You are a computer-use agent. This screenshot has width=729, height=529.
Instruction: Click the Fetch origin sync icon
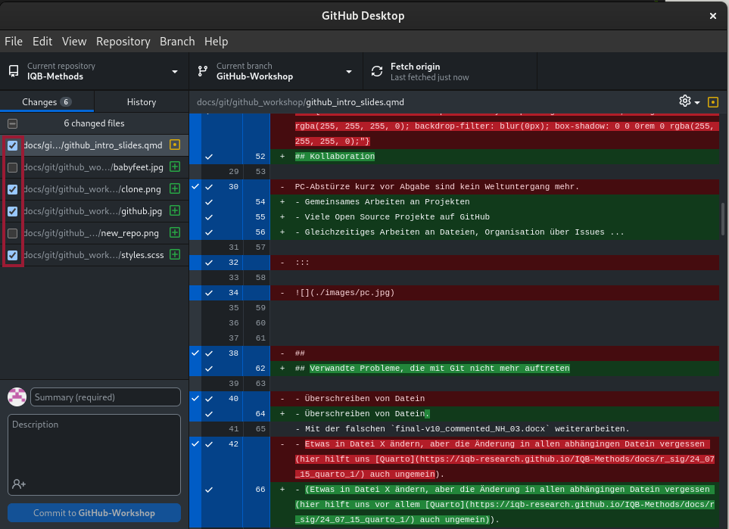tap(376, 72)
